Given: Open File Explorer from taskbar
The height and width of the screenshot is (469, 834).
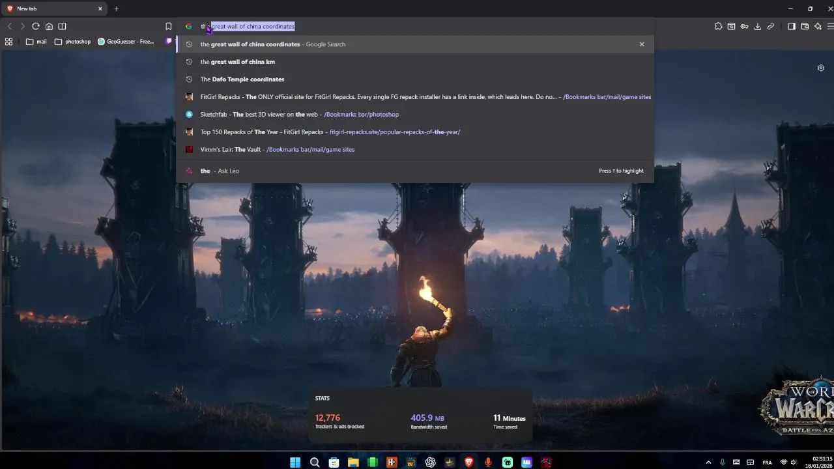Looking at the screenshot, I should 353,462.
